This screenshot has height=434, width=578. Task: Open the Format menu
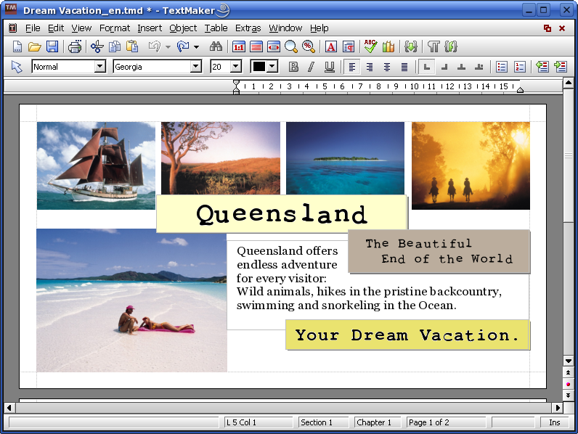tap(115, 28)
